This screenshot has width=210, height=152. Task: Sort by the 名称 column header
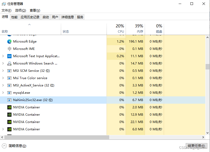click(31, 29)
